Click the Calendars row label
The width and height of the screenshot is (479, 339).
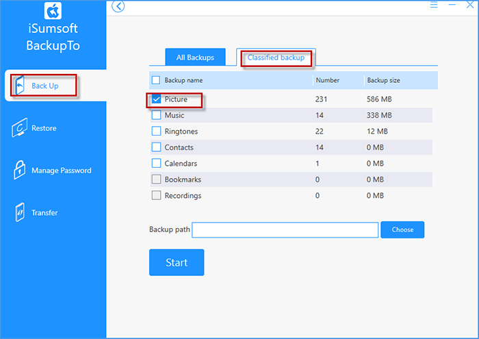[181, 164]
